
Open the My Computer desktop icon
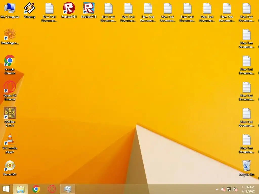pyautogui.click(x=10, y=10)
